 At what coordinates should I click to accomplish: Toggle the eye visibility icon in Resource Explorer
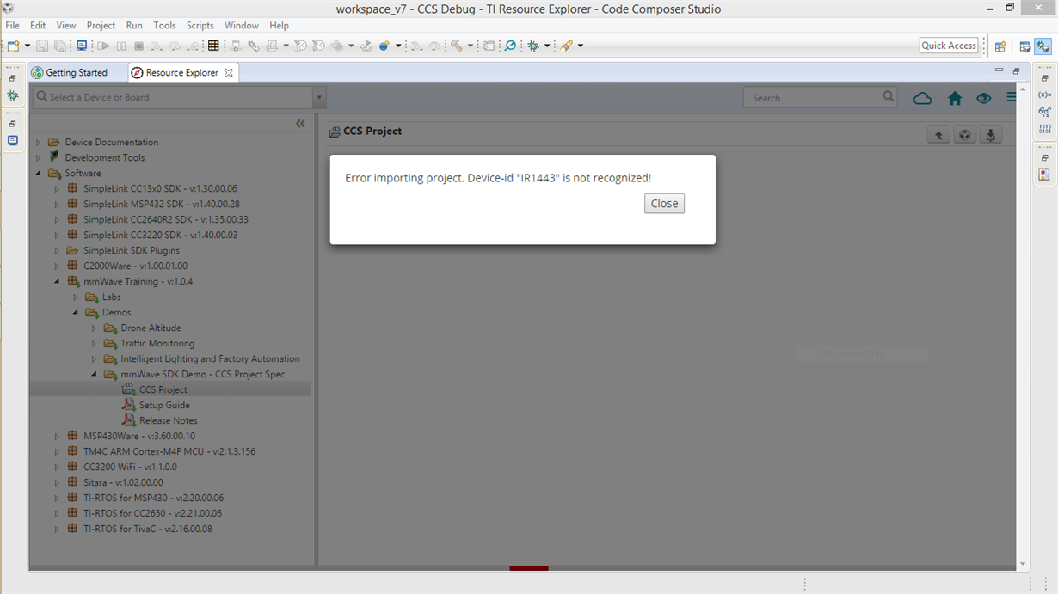pos(984,98)
